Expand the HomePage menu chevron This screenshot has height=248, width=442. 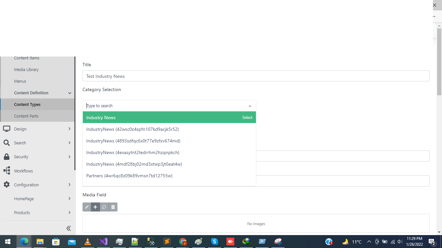tap(70, 199)
